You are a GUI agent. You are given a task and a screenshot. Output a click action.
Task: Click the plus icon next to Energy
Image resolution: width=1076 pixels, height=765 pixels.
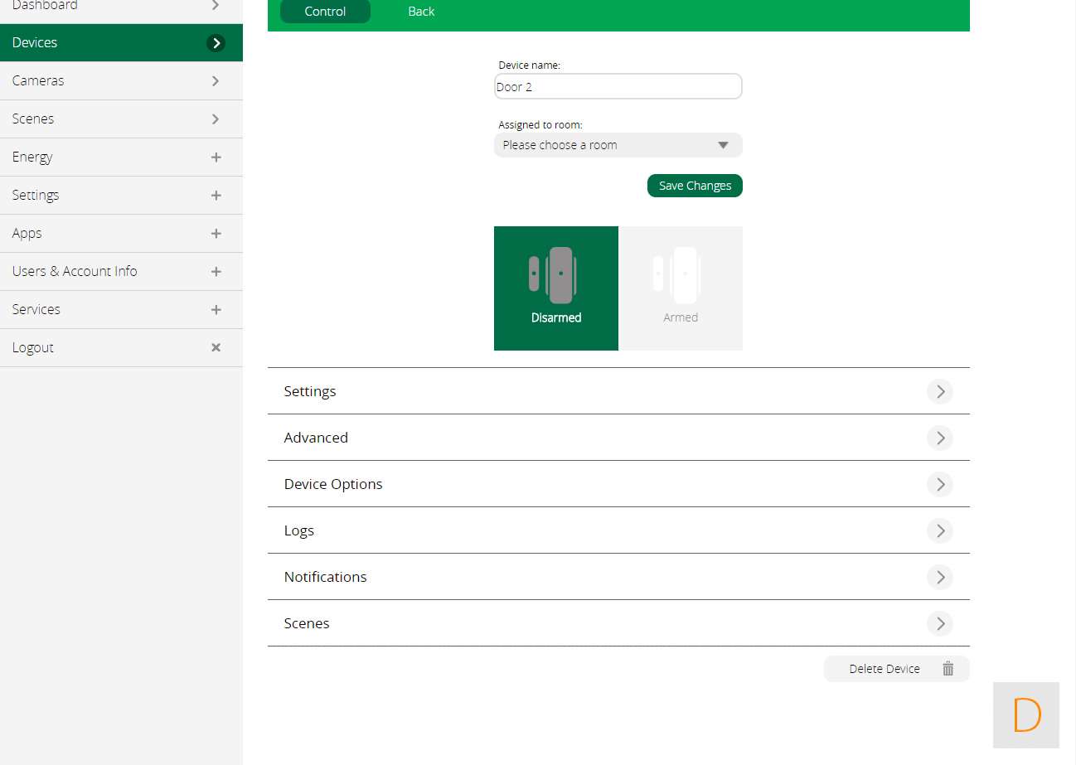click(216, 157)
